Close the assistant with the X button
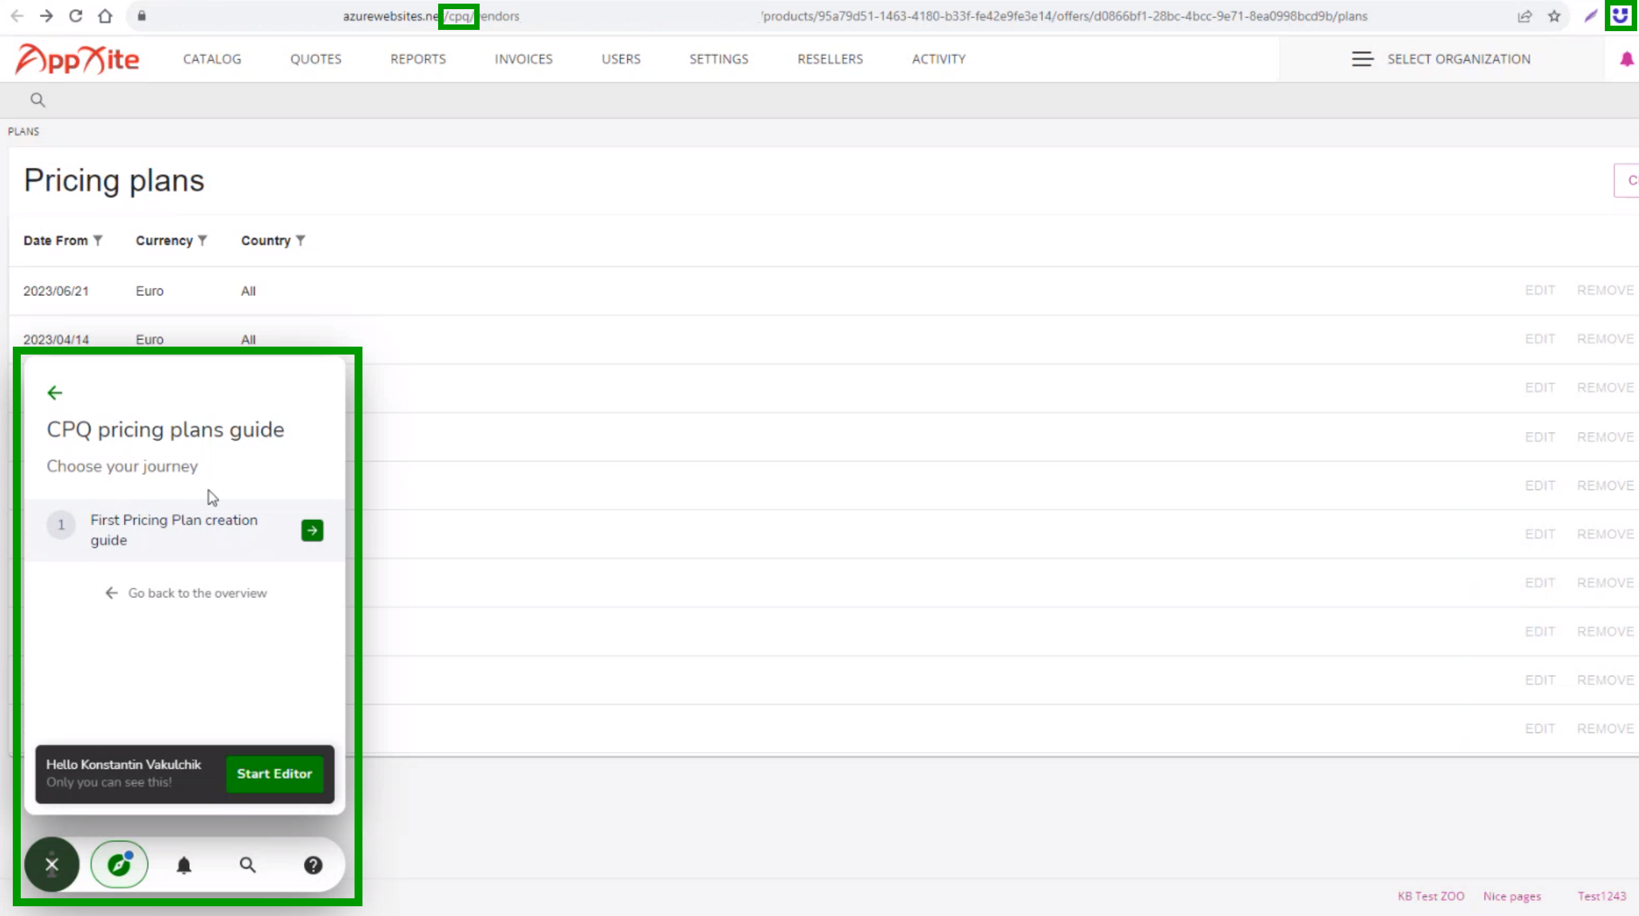 51,865
